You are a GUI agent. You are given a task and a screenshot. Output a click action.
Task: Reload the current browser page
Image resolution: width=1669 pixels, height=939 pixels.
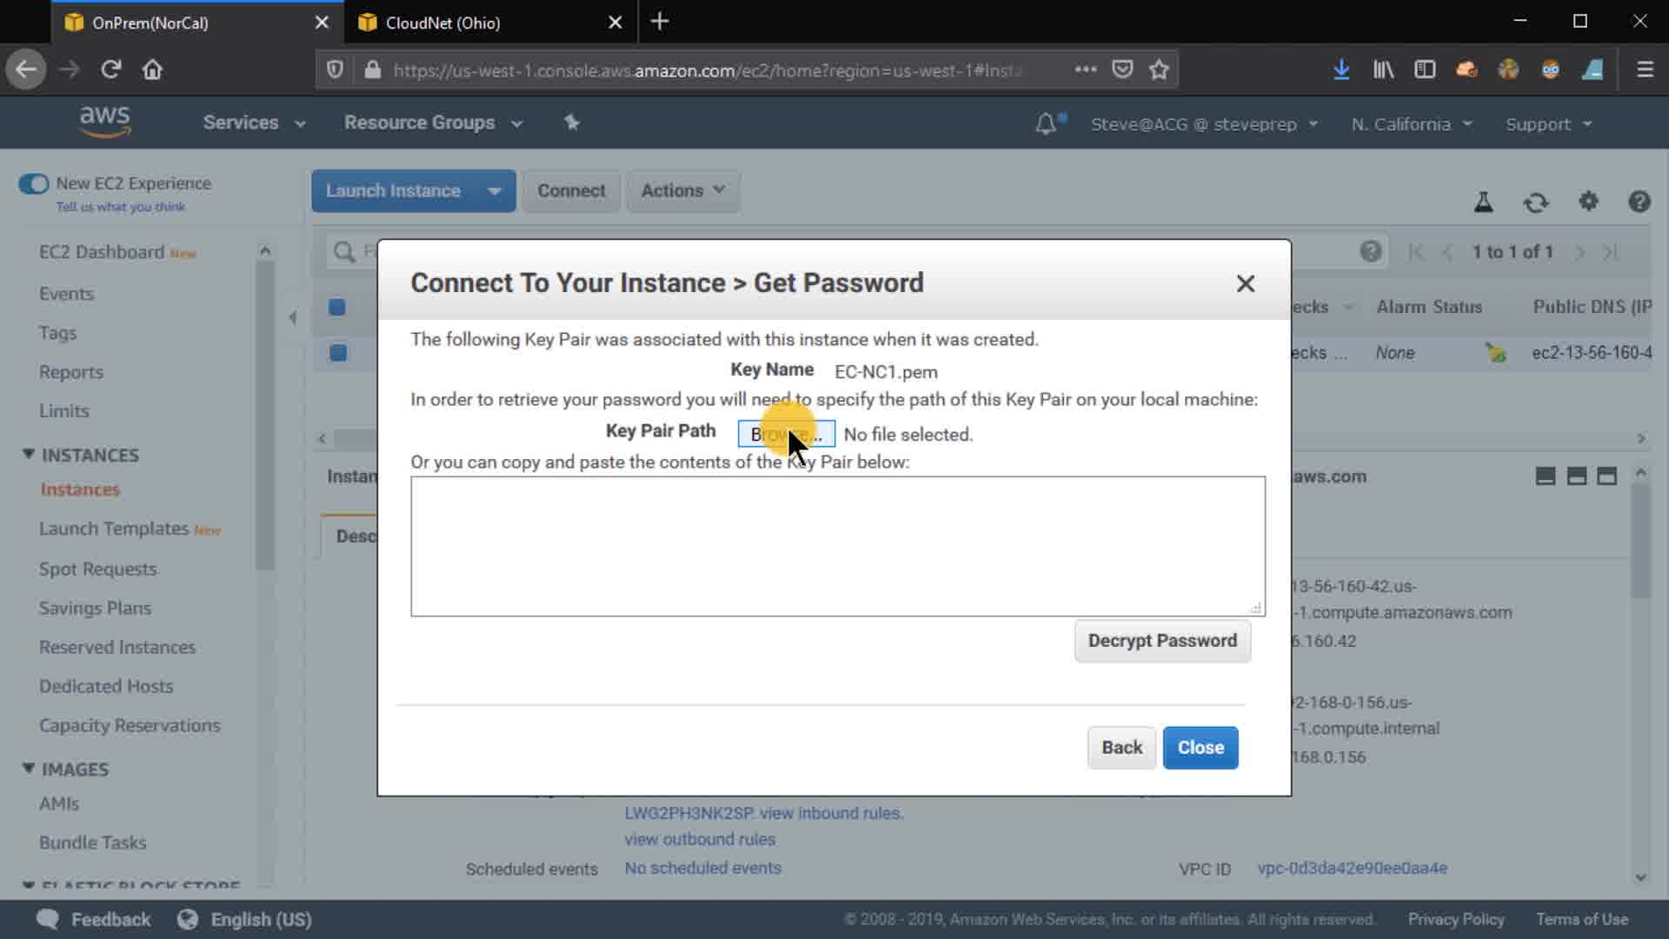pos(110,70)
